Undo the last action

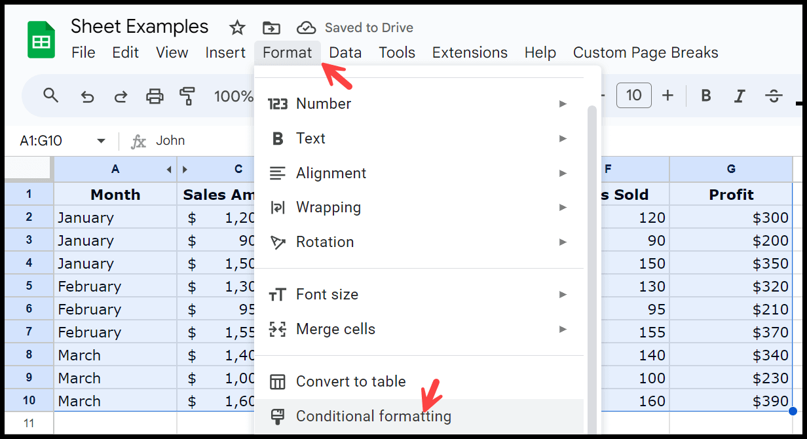[x=87, y=96]
